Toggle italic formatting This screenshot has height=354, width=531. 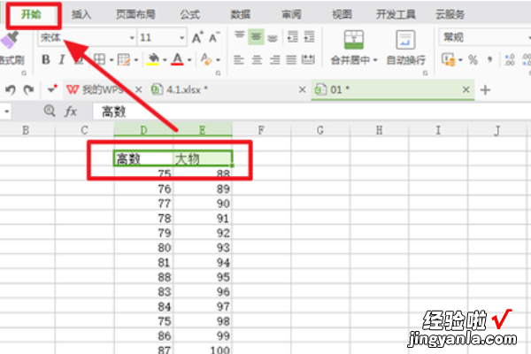point(62,60)
